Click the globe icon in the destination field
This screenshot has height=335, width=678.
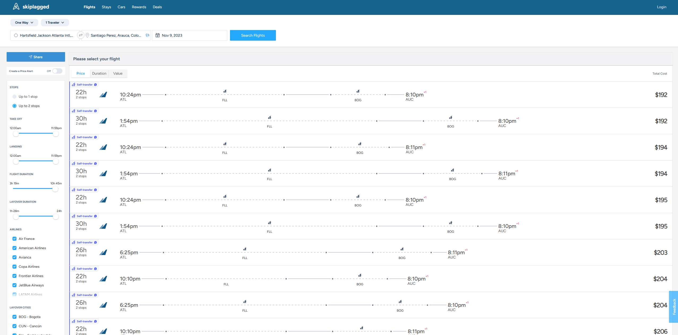pos(147,35)
